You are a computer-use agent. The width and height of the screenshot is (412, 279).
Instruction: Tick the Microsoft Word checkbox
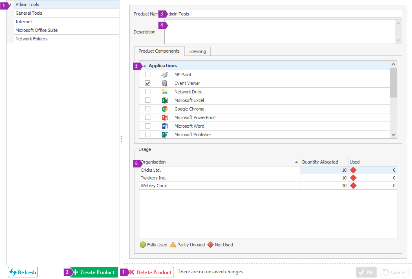point(148,126)
